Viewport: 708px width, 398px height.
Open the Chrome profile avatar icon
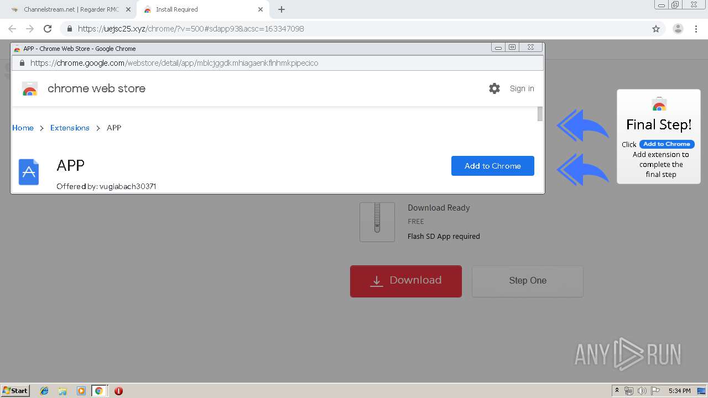tap(678, 29)
